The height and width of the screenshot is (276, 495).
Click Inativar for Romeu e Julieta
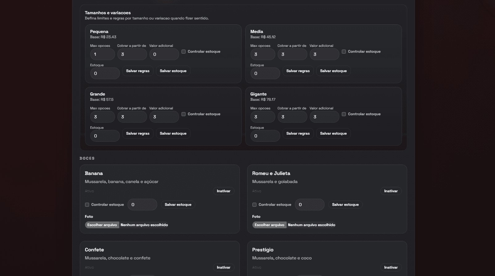(391, 191)
